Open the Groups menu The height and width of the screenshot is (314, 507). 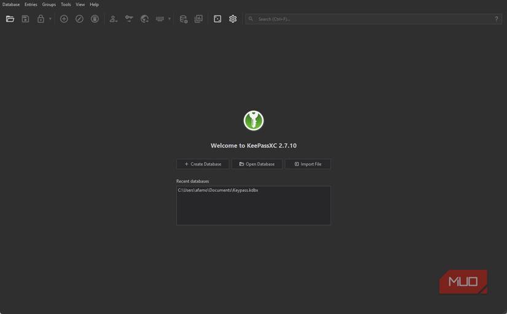coord(49,4)
